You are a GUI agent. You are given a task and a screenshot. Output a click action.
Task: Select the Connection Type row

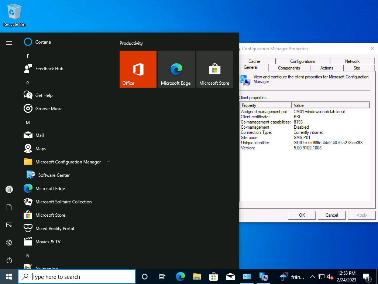tap(305, 132)
